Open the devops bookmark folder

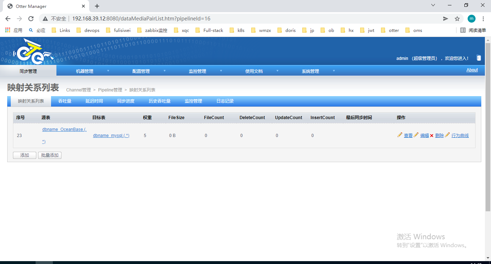pos(88,30)
